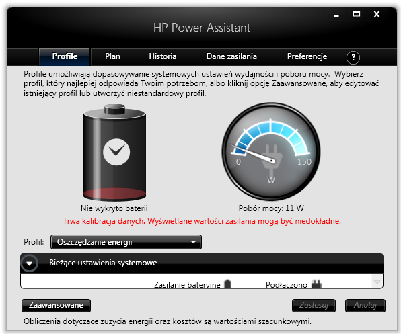This screenshot has width=401, height=334.
Task: Click the down arrow in the settings panel
Action: tap(377, 282)
